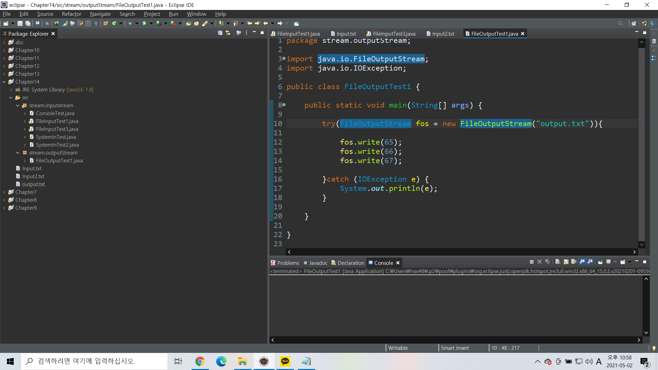Click Collapse All in Package Explorer

click(x=220, y=33)
